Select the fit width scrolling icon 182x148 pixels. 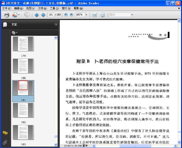click(x=94, y=15)
